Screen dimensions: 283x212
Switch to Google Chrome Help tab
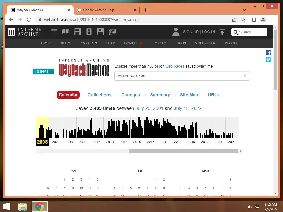point(106,10)
